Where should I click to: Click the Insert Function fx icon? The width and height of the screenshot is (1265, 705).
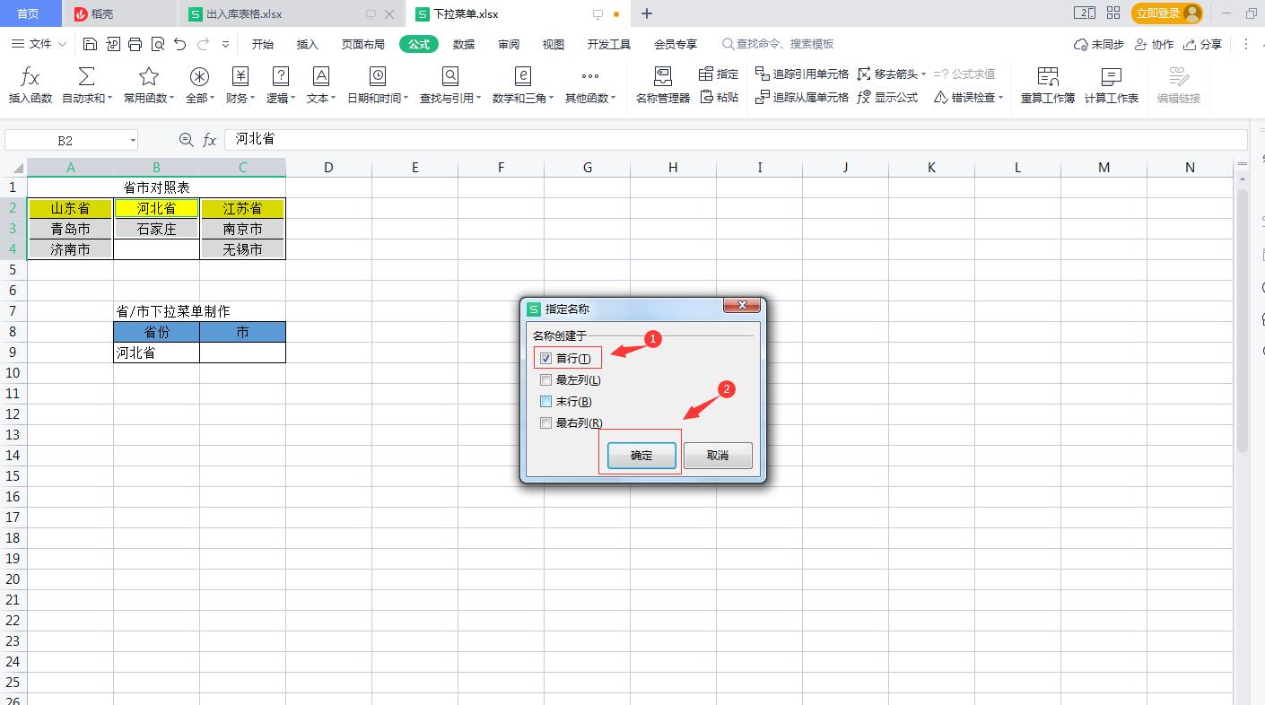[x=31, y=77]
